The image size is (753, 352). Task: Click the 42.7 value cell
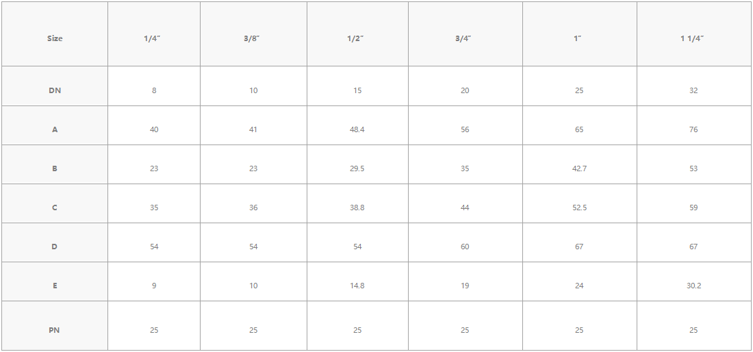pos(579,168)
